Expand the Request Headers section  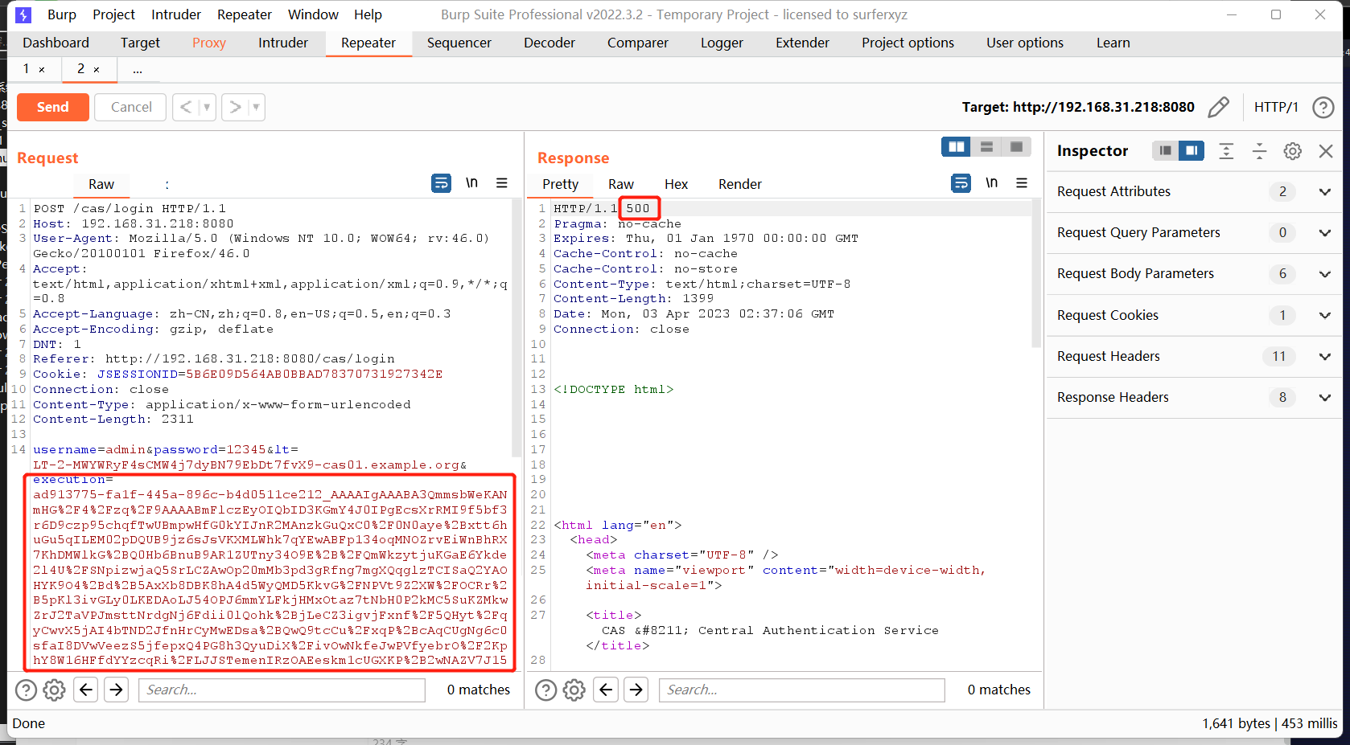pos(1324,356)
